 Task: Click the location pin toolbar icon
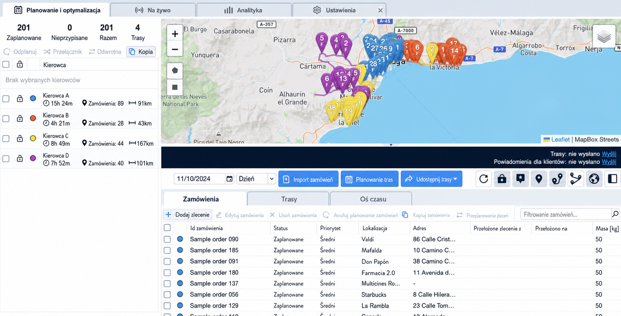[x=539, y=179]
